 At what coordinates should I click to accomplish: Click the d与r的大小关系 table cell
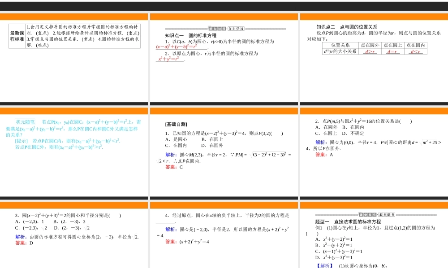(x=340, y=51)
